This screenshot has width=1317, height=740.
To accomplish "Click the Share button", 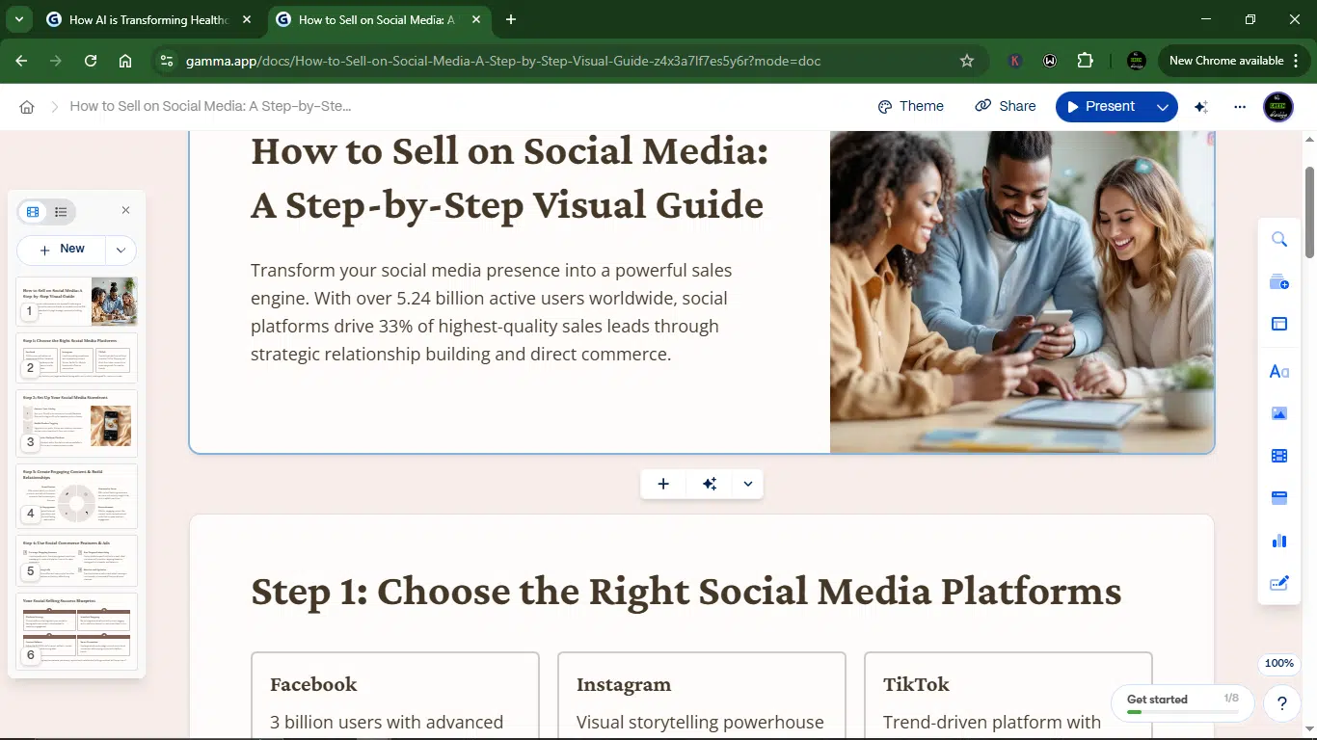I will 1006,106.
